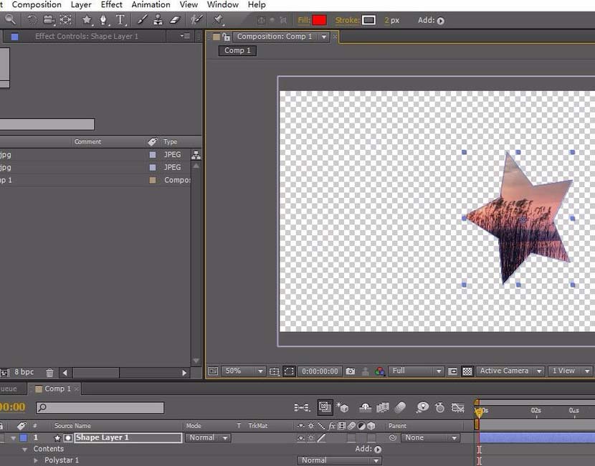The image size is (595, 466).
Task: Delete selected item with trash icon
Action: tap(49, 373)
